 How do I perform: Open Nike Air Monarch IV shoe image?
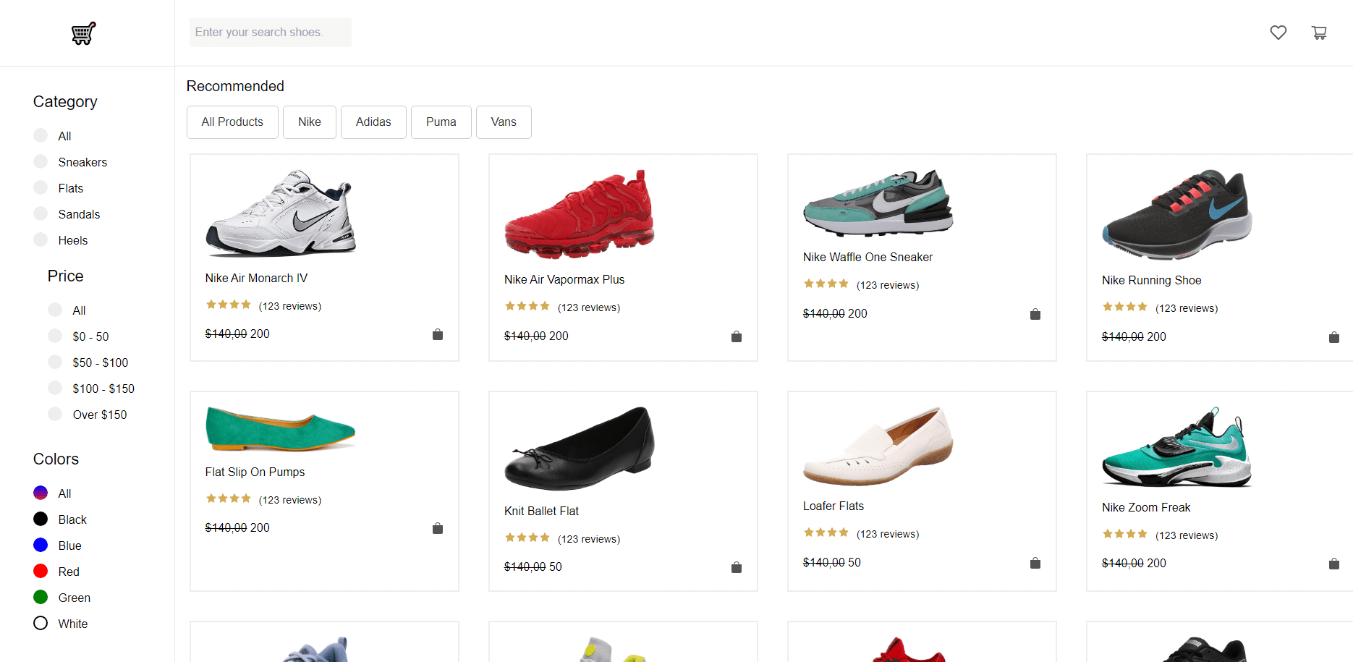tap(281, 213)
